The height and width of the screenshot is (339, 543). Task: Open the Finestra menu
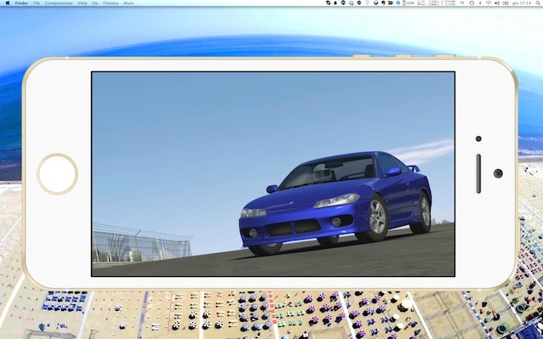pos(111,3)
